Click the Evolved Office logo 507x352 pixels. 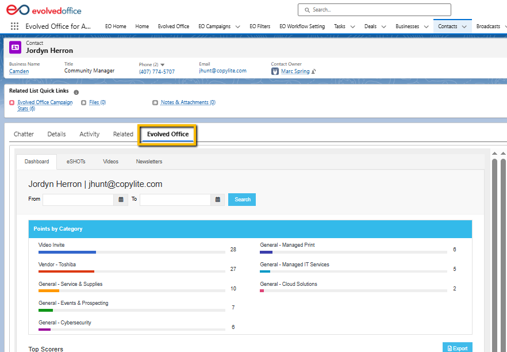pyautogui.click(x=44, y=10)
